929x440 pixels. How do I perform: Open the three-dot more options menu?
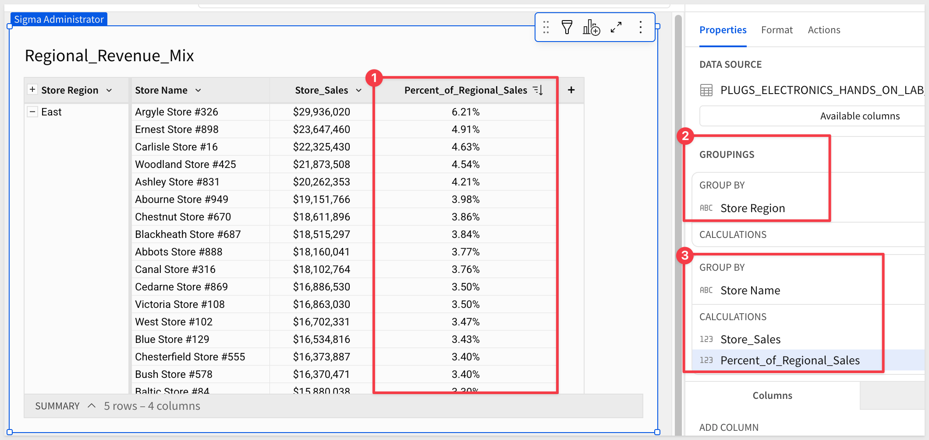click(x=640, y=28)
